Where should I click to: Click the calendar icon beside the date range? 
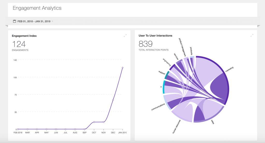point(14,21)
